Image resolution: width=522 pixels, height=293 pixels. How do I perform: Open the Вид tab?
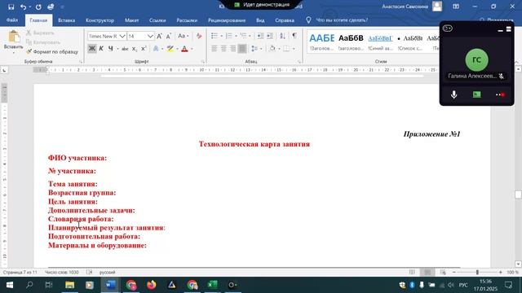(260, 20)
